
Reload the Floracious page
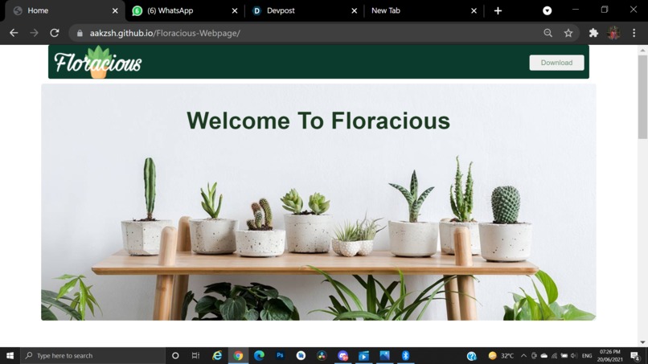tap(55, 33)
